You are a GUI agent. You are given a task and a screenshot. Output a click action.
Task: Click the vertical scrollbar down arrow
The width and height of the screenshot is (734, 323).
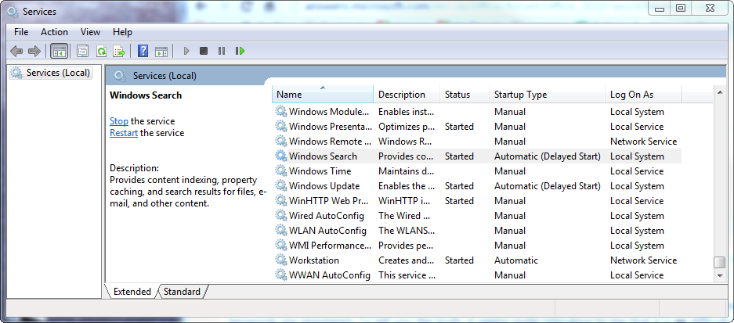tap(720, 276)
